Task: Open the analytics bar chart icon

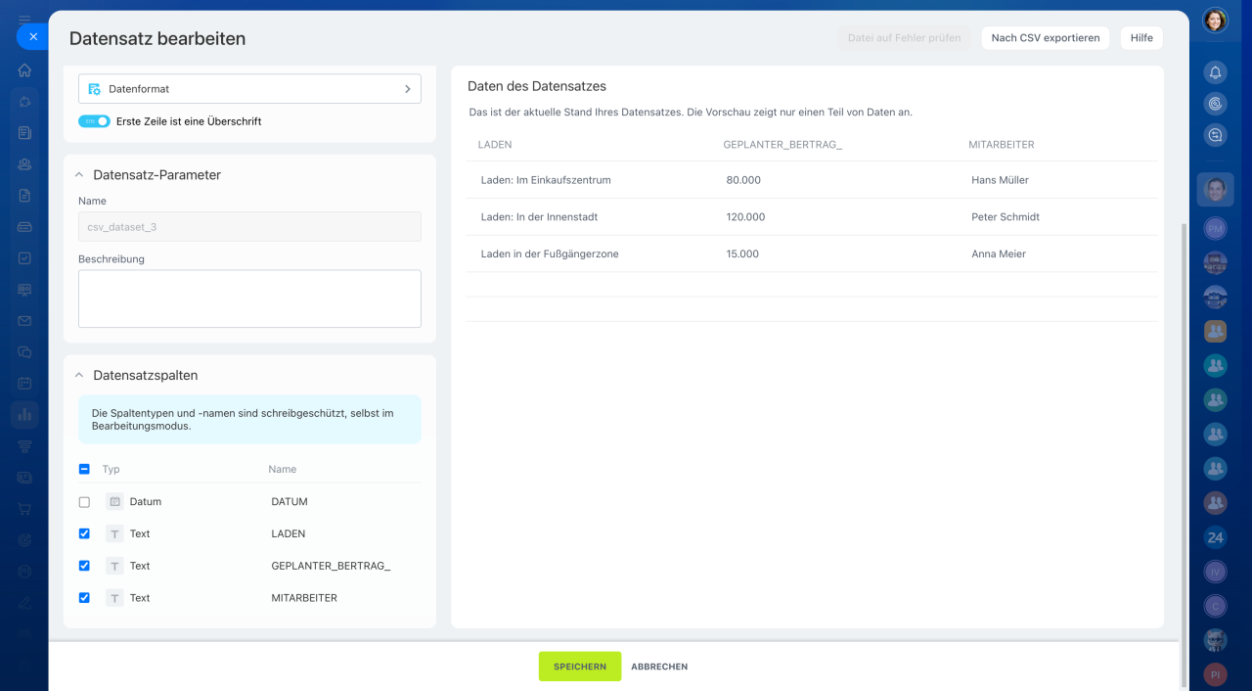Action: 24,415
